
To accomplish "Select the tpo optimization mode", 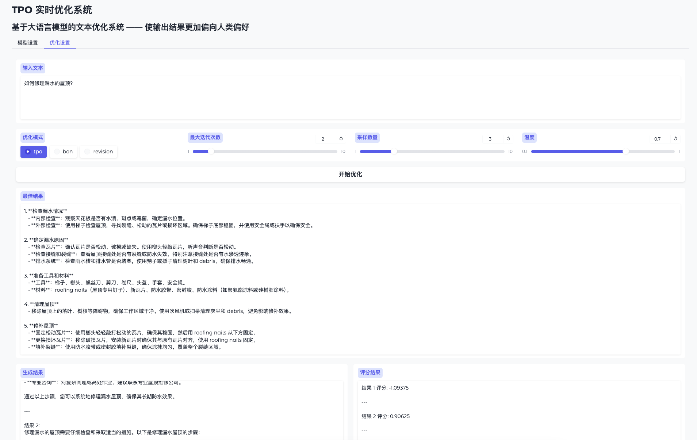I will (33, 151).
